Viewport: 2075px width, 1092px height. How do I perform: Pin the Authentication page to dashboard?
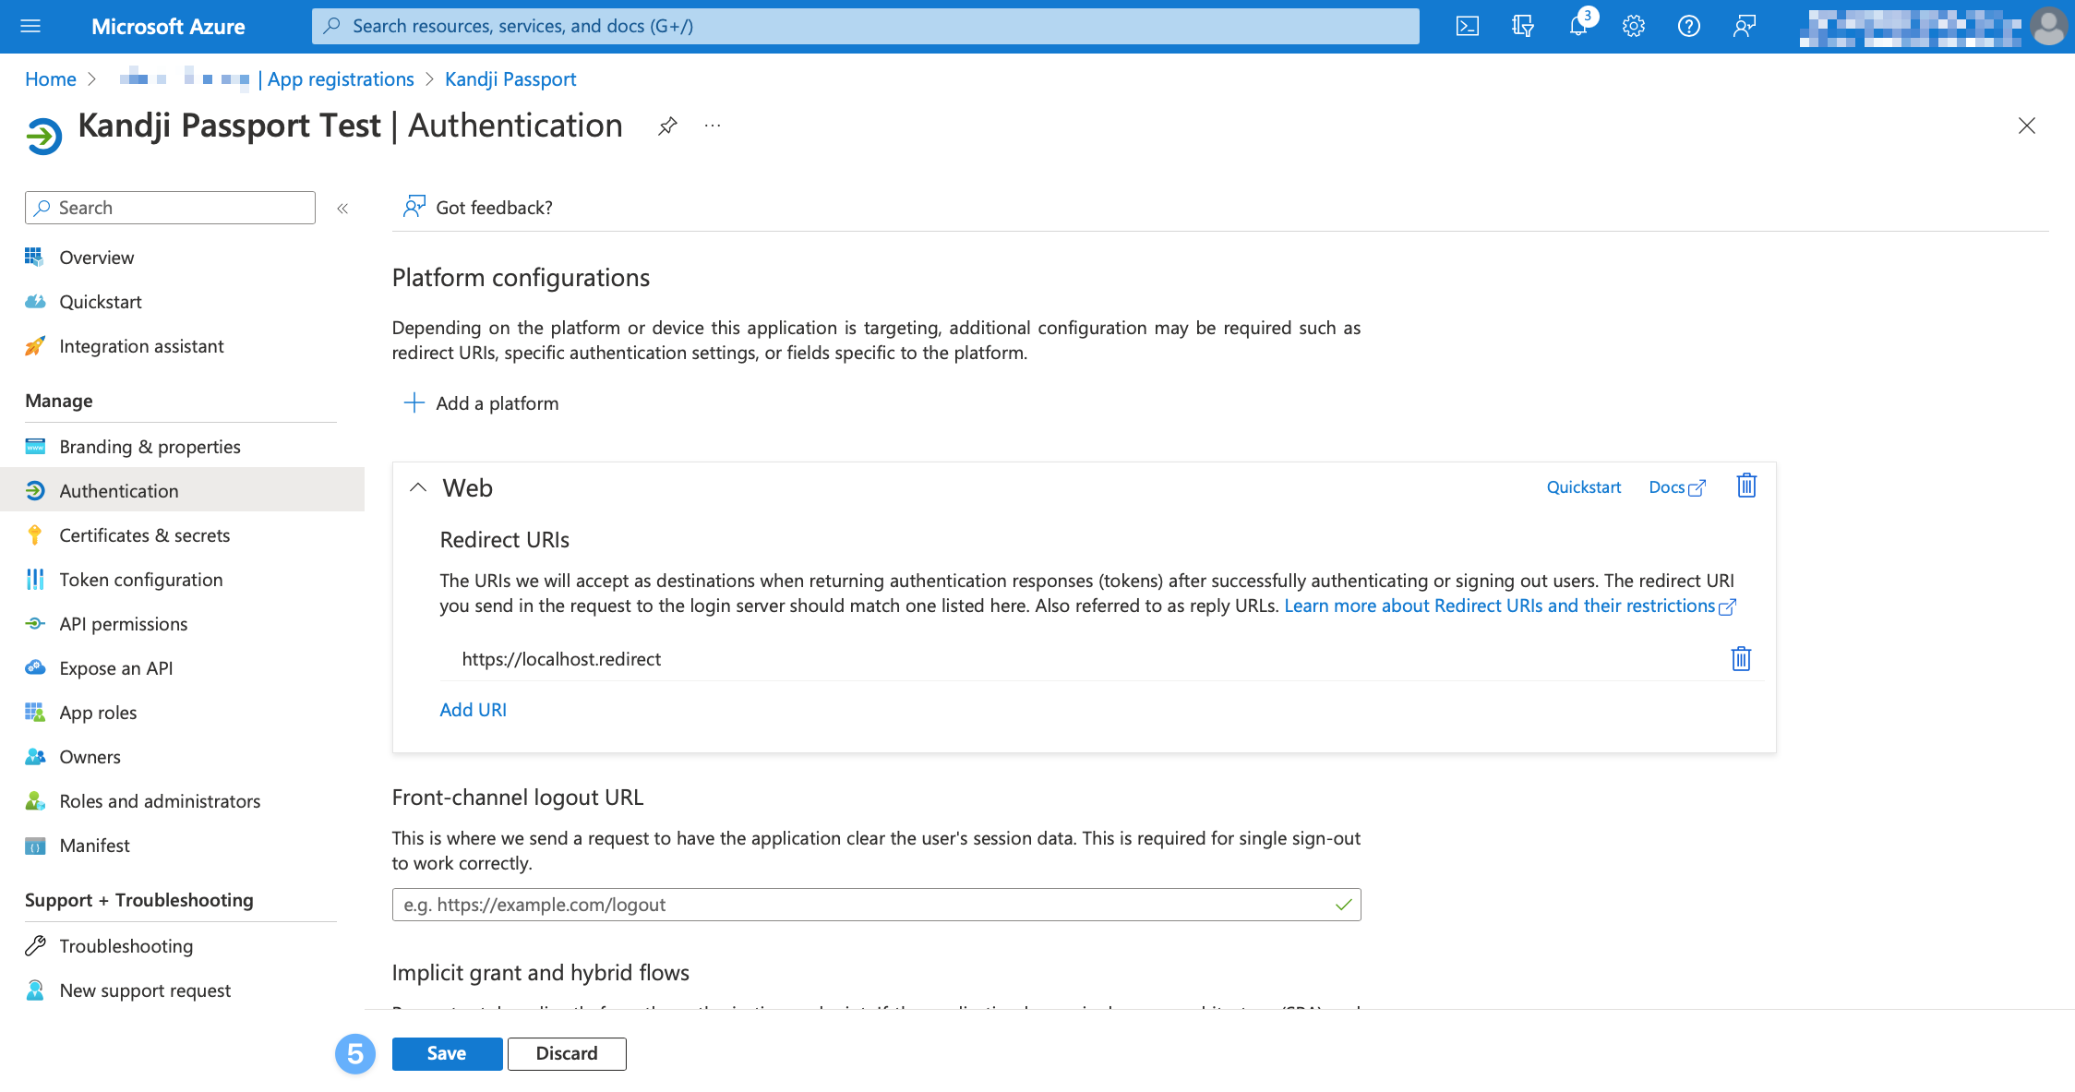coord(666,126)
